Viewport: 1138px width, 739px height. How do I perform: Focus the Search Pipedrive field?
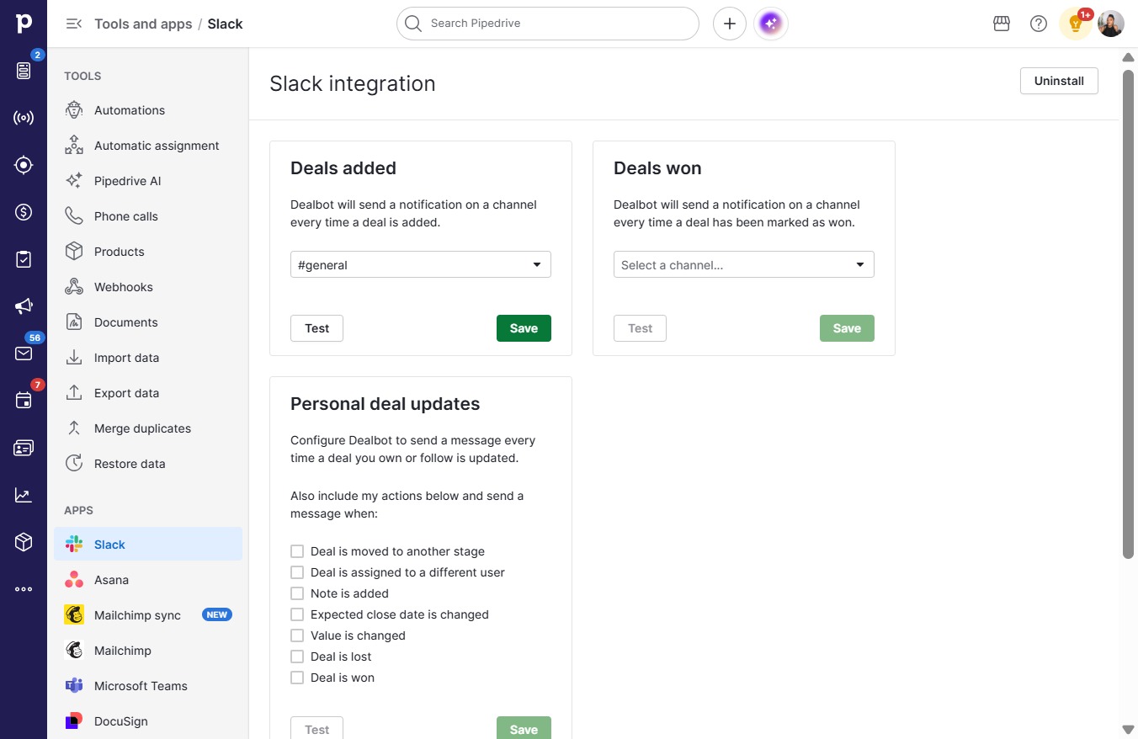coord(548,24)
